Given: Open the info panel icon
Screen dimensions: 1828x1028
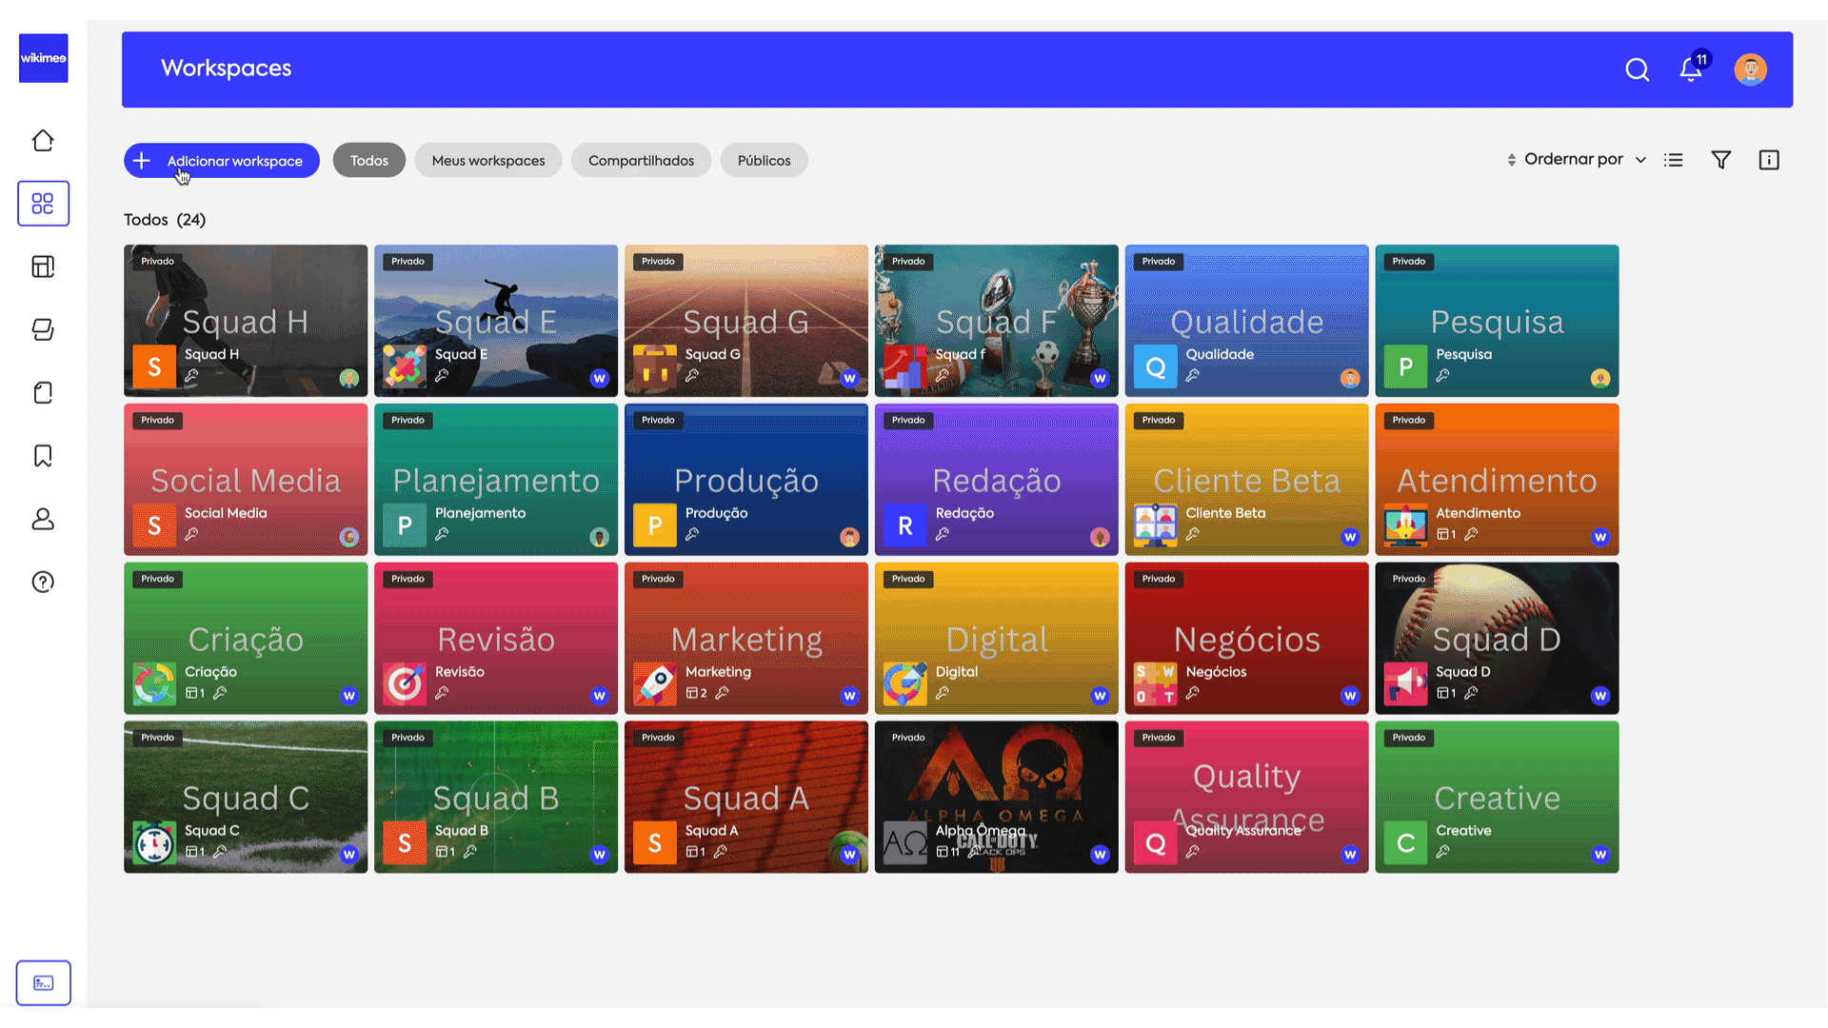Looking at the screenshot, I should [x=1768, y=160].
